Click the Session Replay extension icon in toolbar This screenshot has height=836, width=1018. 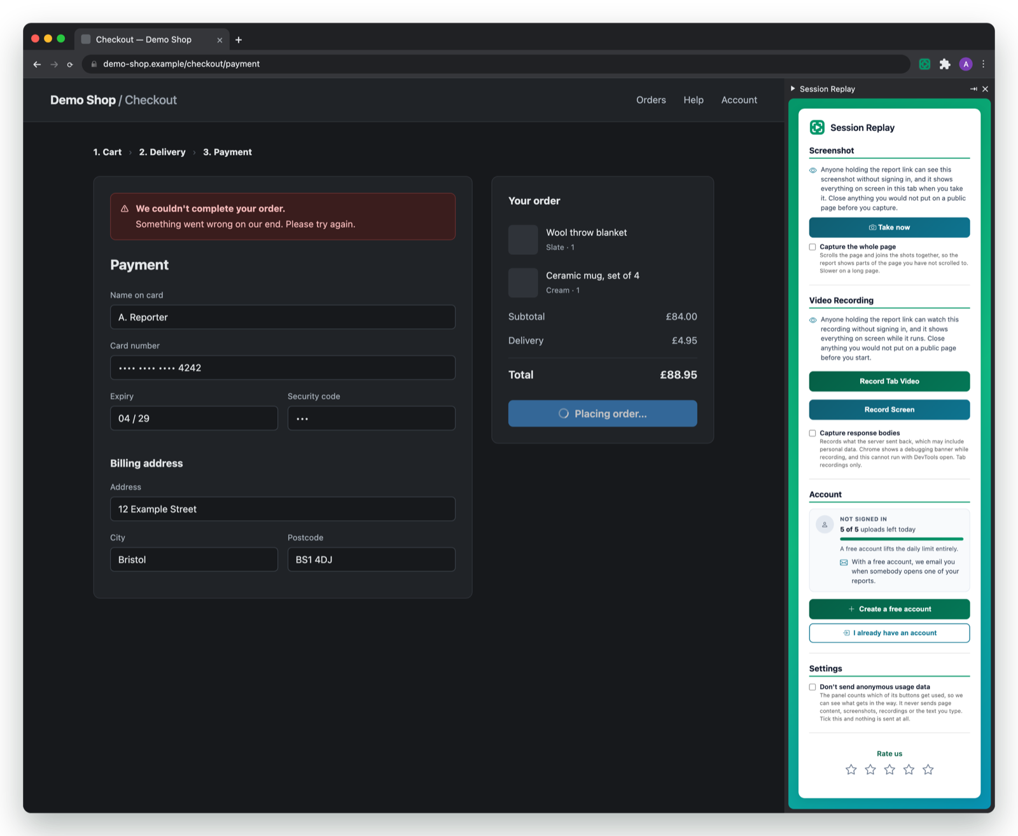[924, 64]
